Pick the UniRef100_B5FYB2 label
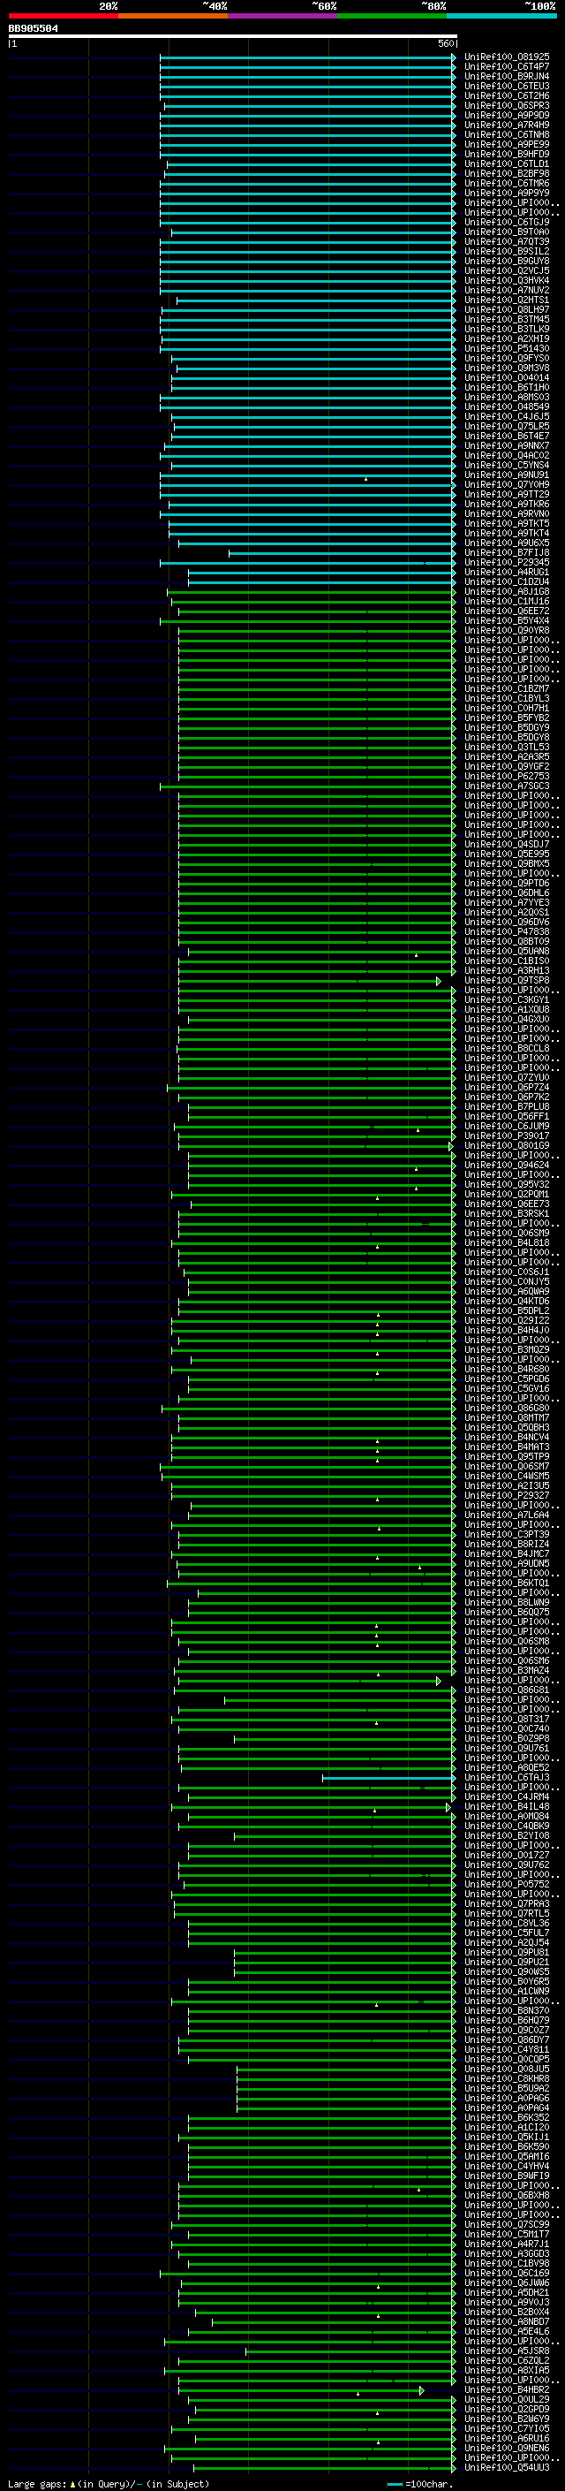 [507, 718]
